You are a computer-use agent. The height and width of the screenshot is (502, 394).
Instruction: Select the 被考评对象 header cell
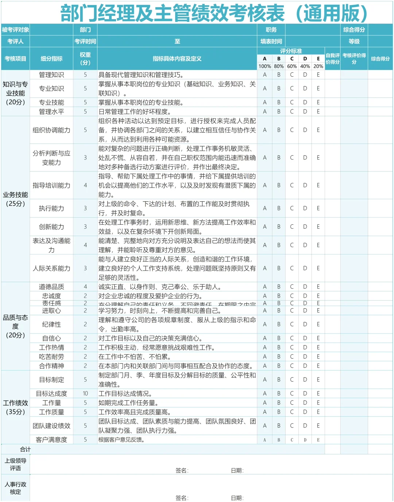coord(15,30)
